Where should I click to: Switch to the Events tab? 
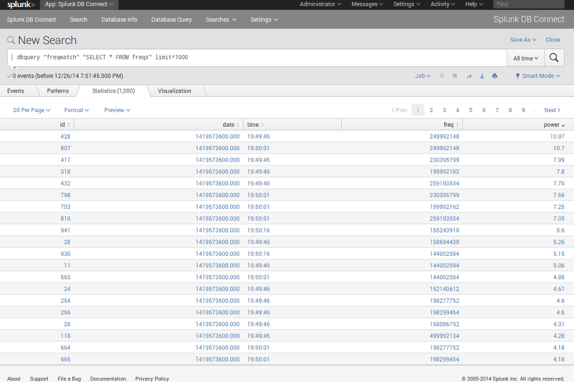coord(15,90)
